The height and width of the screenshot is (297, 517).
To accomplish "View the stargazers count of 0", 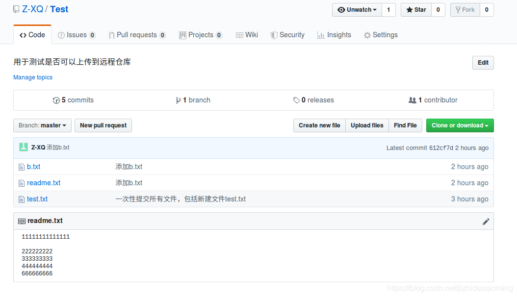I will tap(438, 10).
